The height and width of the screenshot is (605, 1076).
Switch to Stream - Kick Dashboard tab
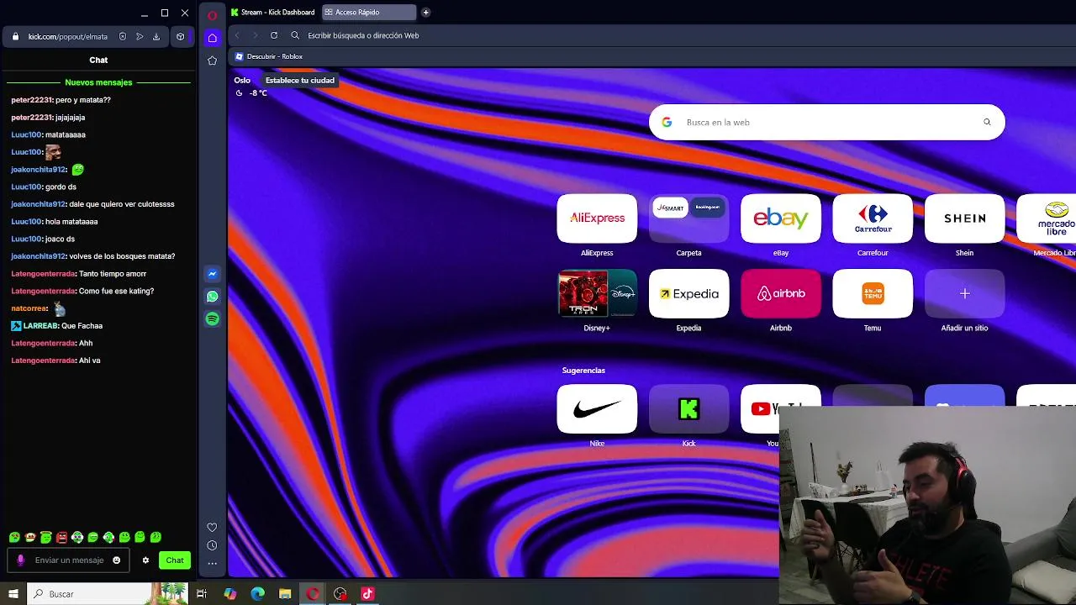(x=273, y=13)
